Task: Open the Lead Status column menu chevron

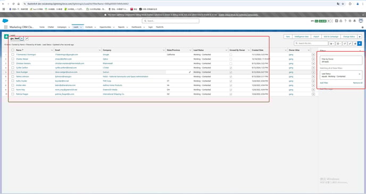Action: tap(226, 50)
